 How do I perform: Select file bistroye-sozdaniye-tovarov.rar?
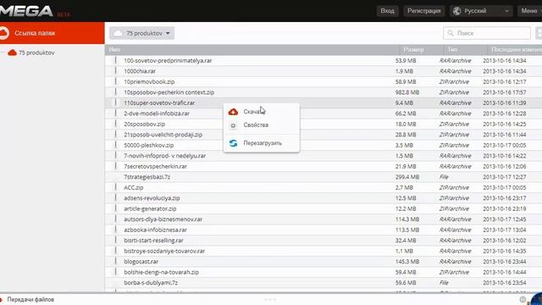pyautogui.click(x=164, y=251)
